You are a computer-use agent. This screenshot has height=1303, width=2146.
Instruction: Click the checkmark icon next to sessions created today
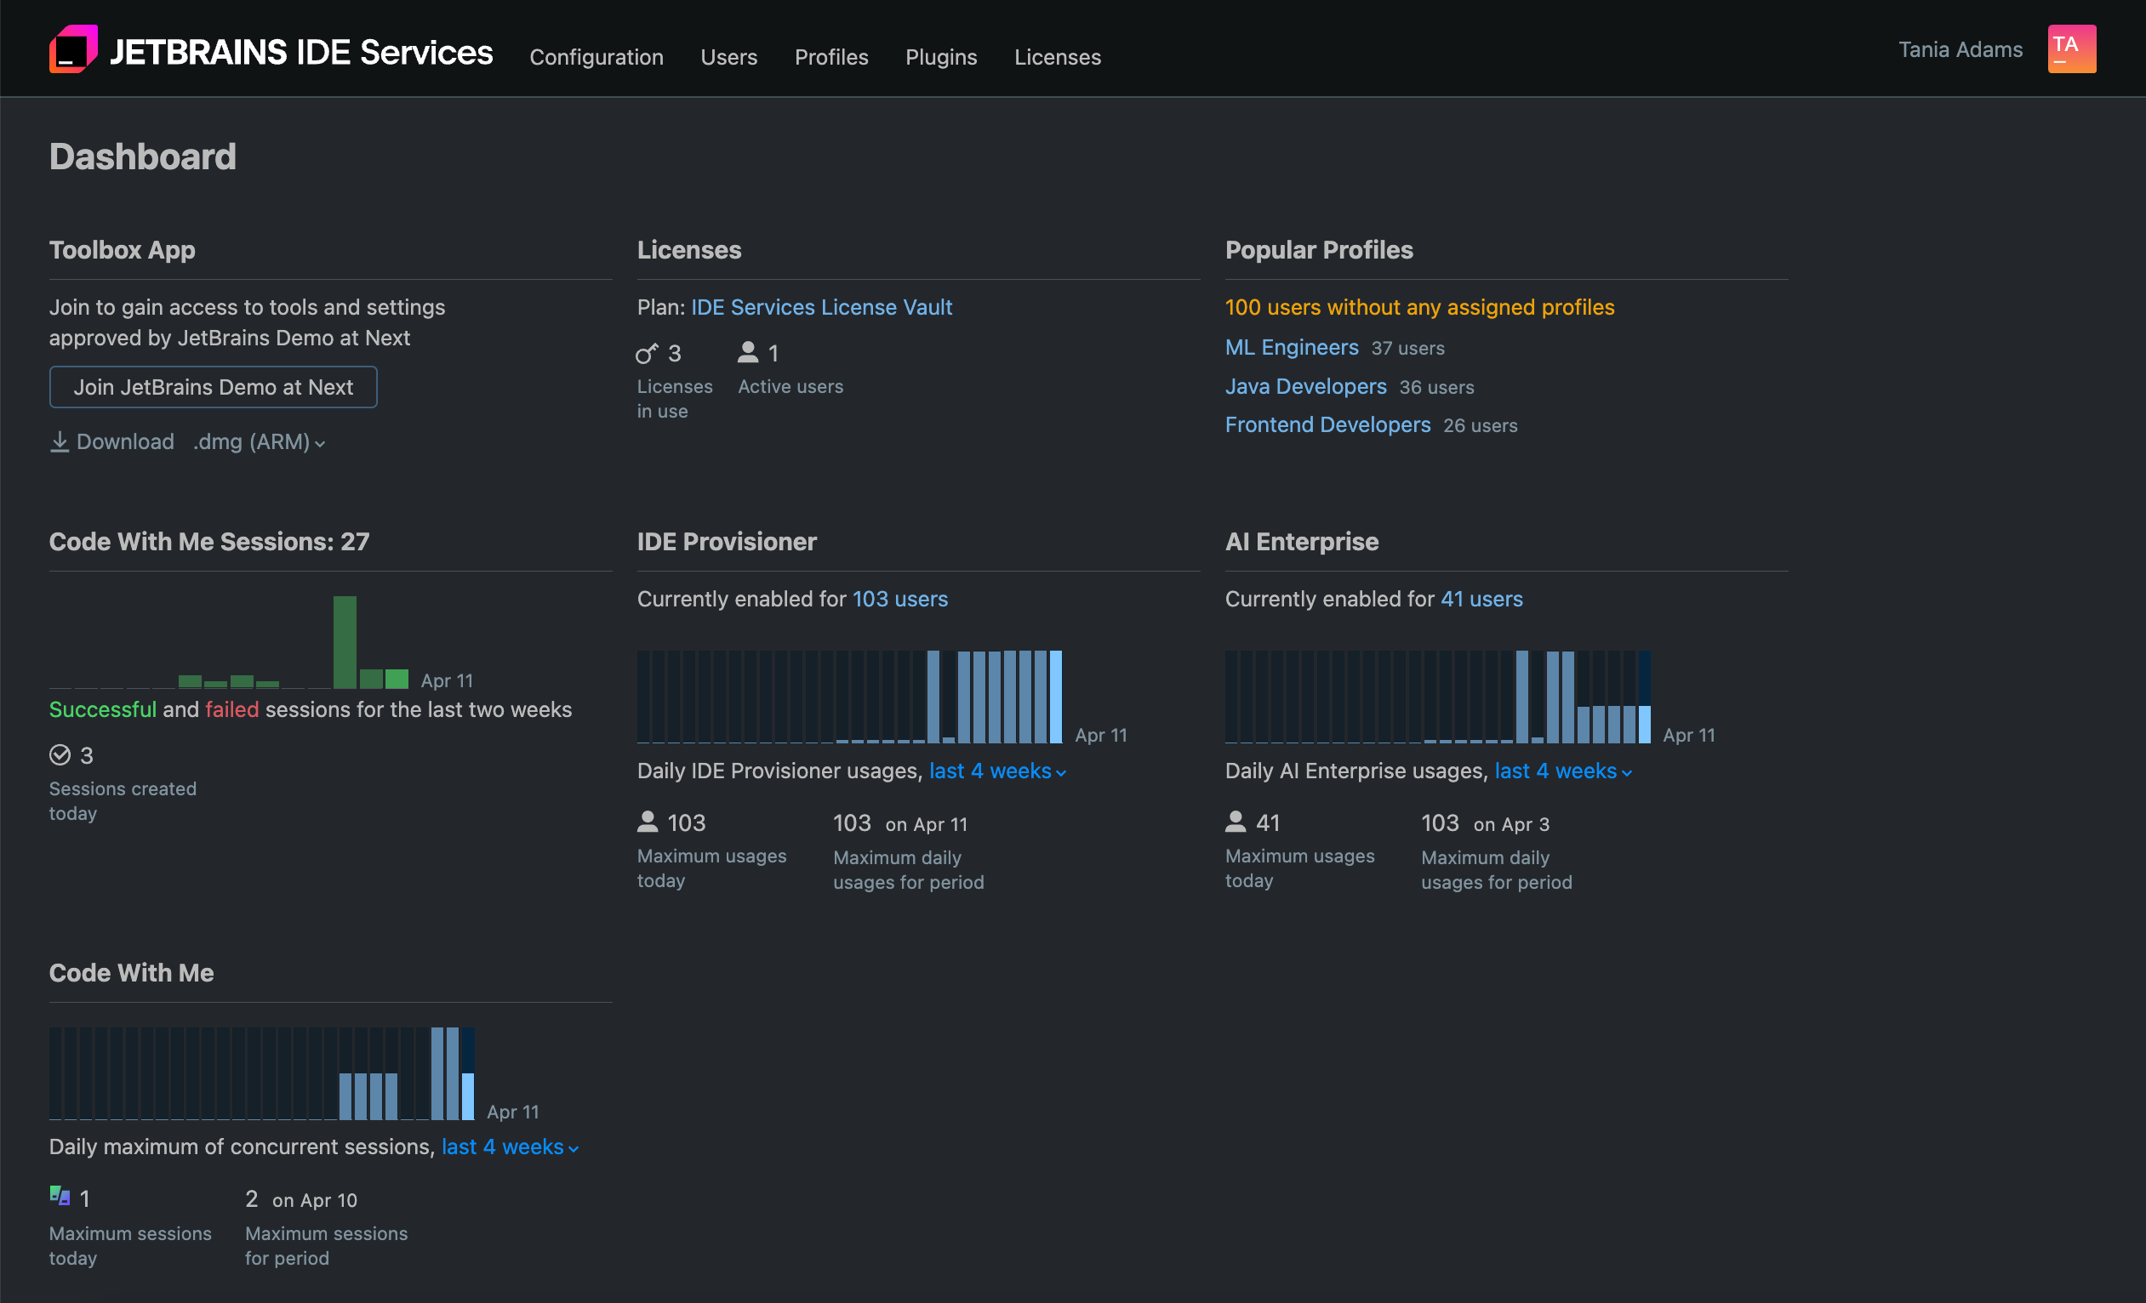tap(60, 754)
